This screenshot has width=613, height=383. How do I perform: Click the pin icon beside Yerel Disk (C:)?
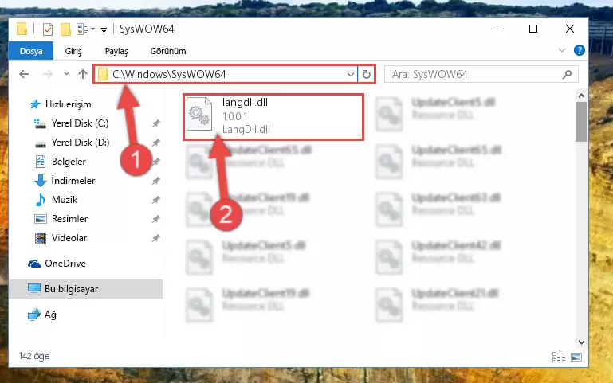coord(156,123)
